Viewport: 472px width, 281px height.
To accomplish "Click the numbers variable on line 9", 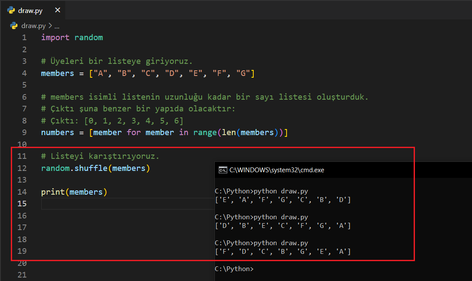I will click(x=57, y=133).
